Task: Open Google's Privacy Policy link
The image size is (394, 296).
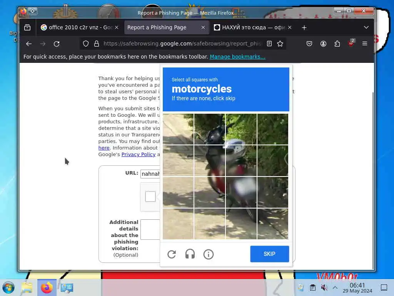Action: click(x=139, y=154)
